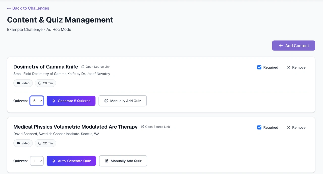
Task: Click the clock icon on the 28 min badge
Action: click(x=40, y=83)
